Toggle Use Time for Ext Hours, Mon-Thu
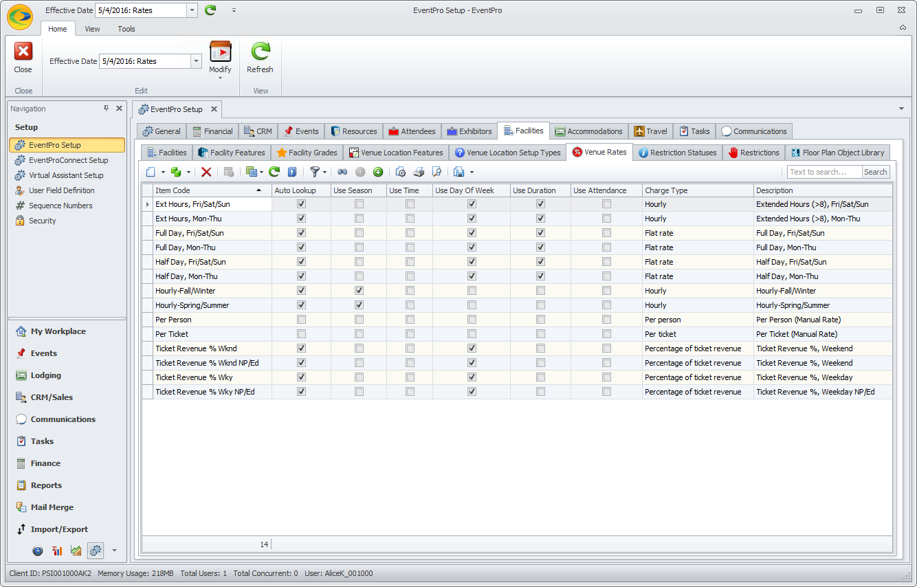 coord(410,219)
